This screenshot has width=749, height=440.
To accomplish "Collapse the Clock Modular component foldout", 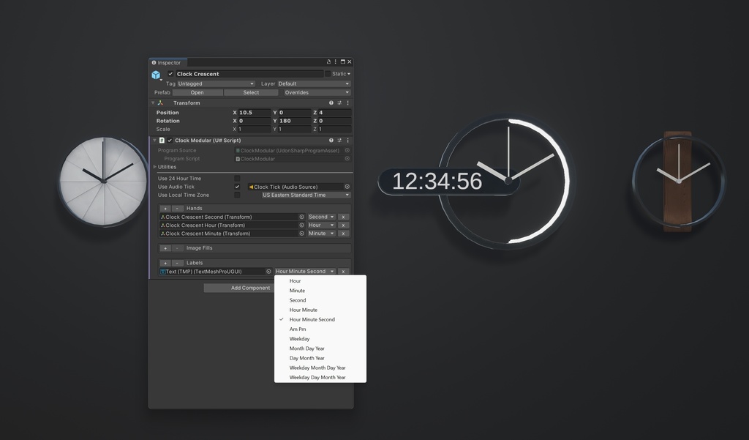I will coord(154,140).
